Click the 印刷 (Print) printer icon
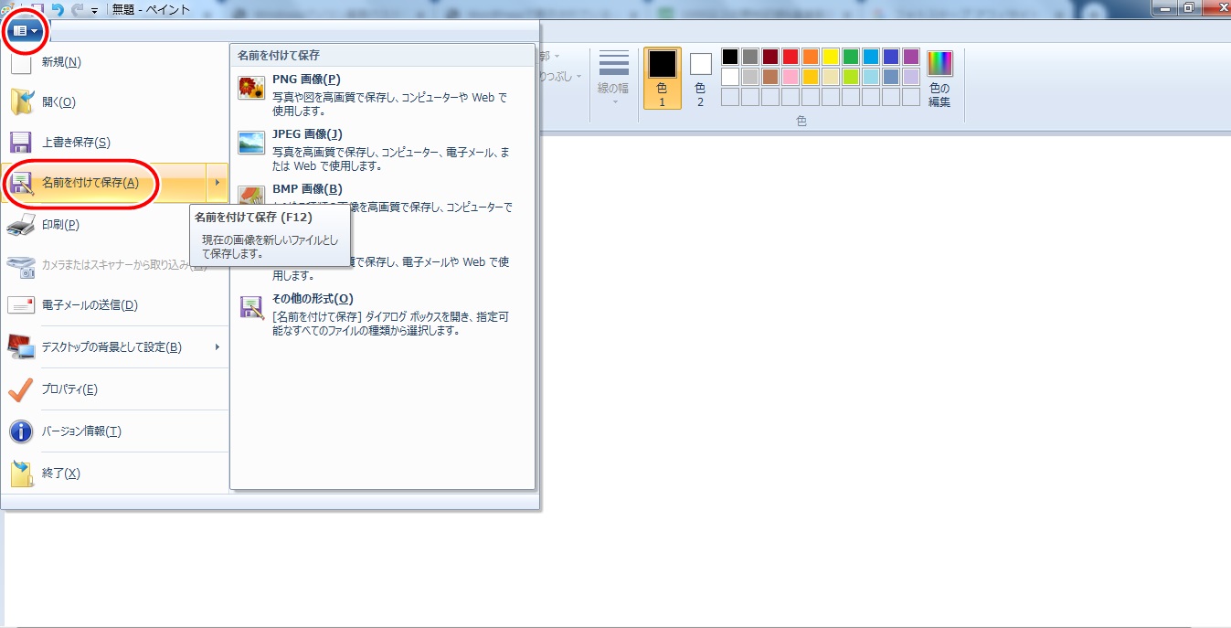The image size is (1231, 628). (x=21, y=225)
